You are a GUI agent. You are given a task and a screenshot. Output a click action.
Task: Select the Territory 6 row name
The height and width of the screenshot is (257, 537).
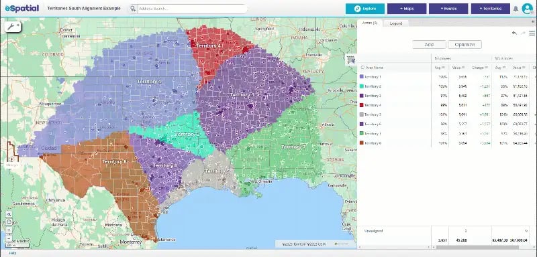[x=373, y=124]
